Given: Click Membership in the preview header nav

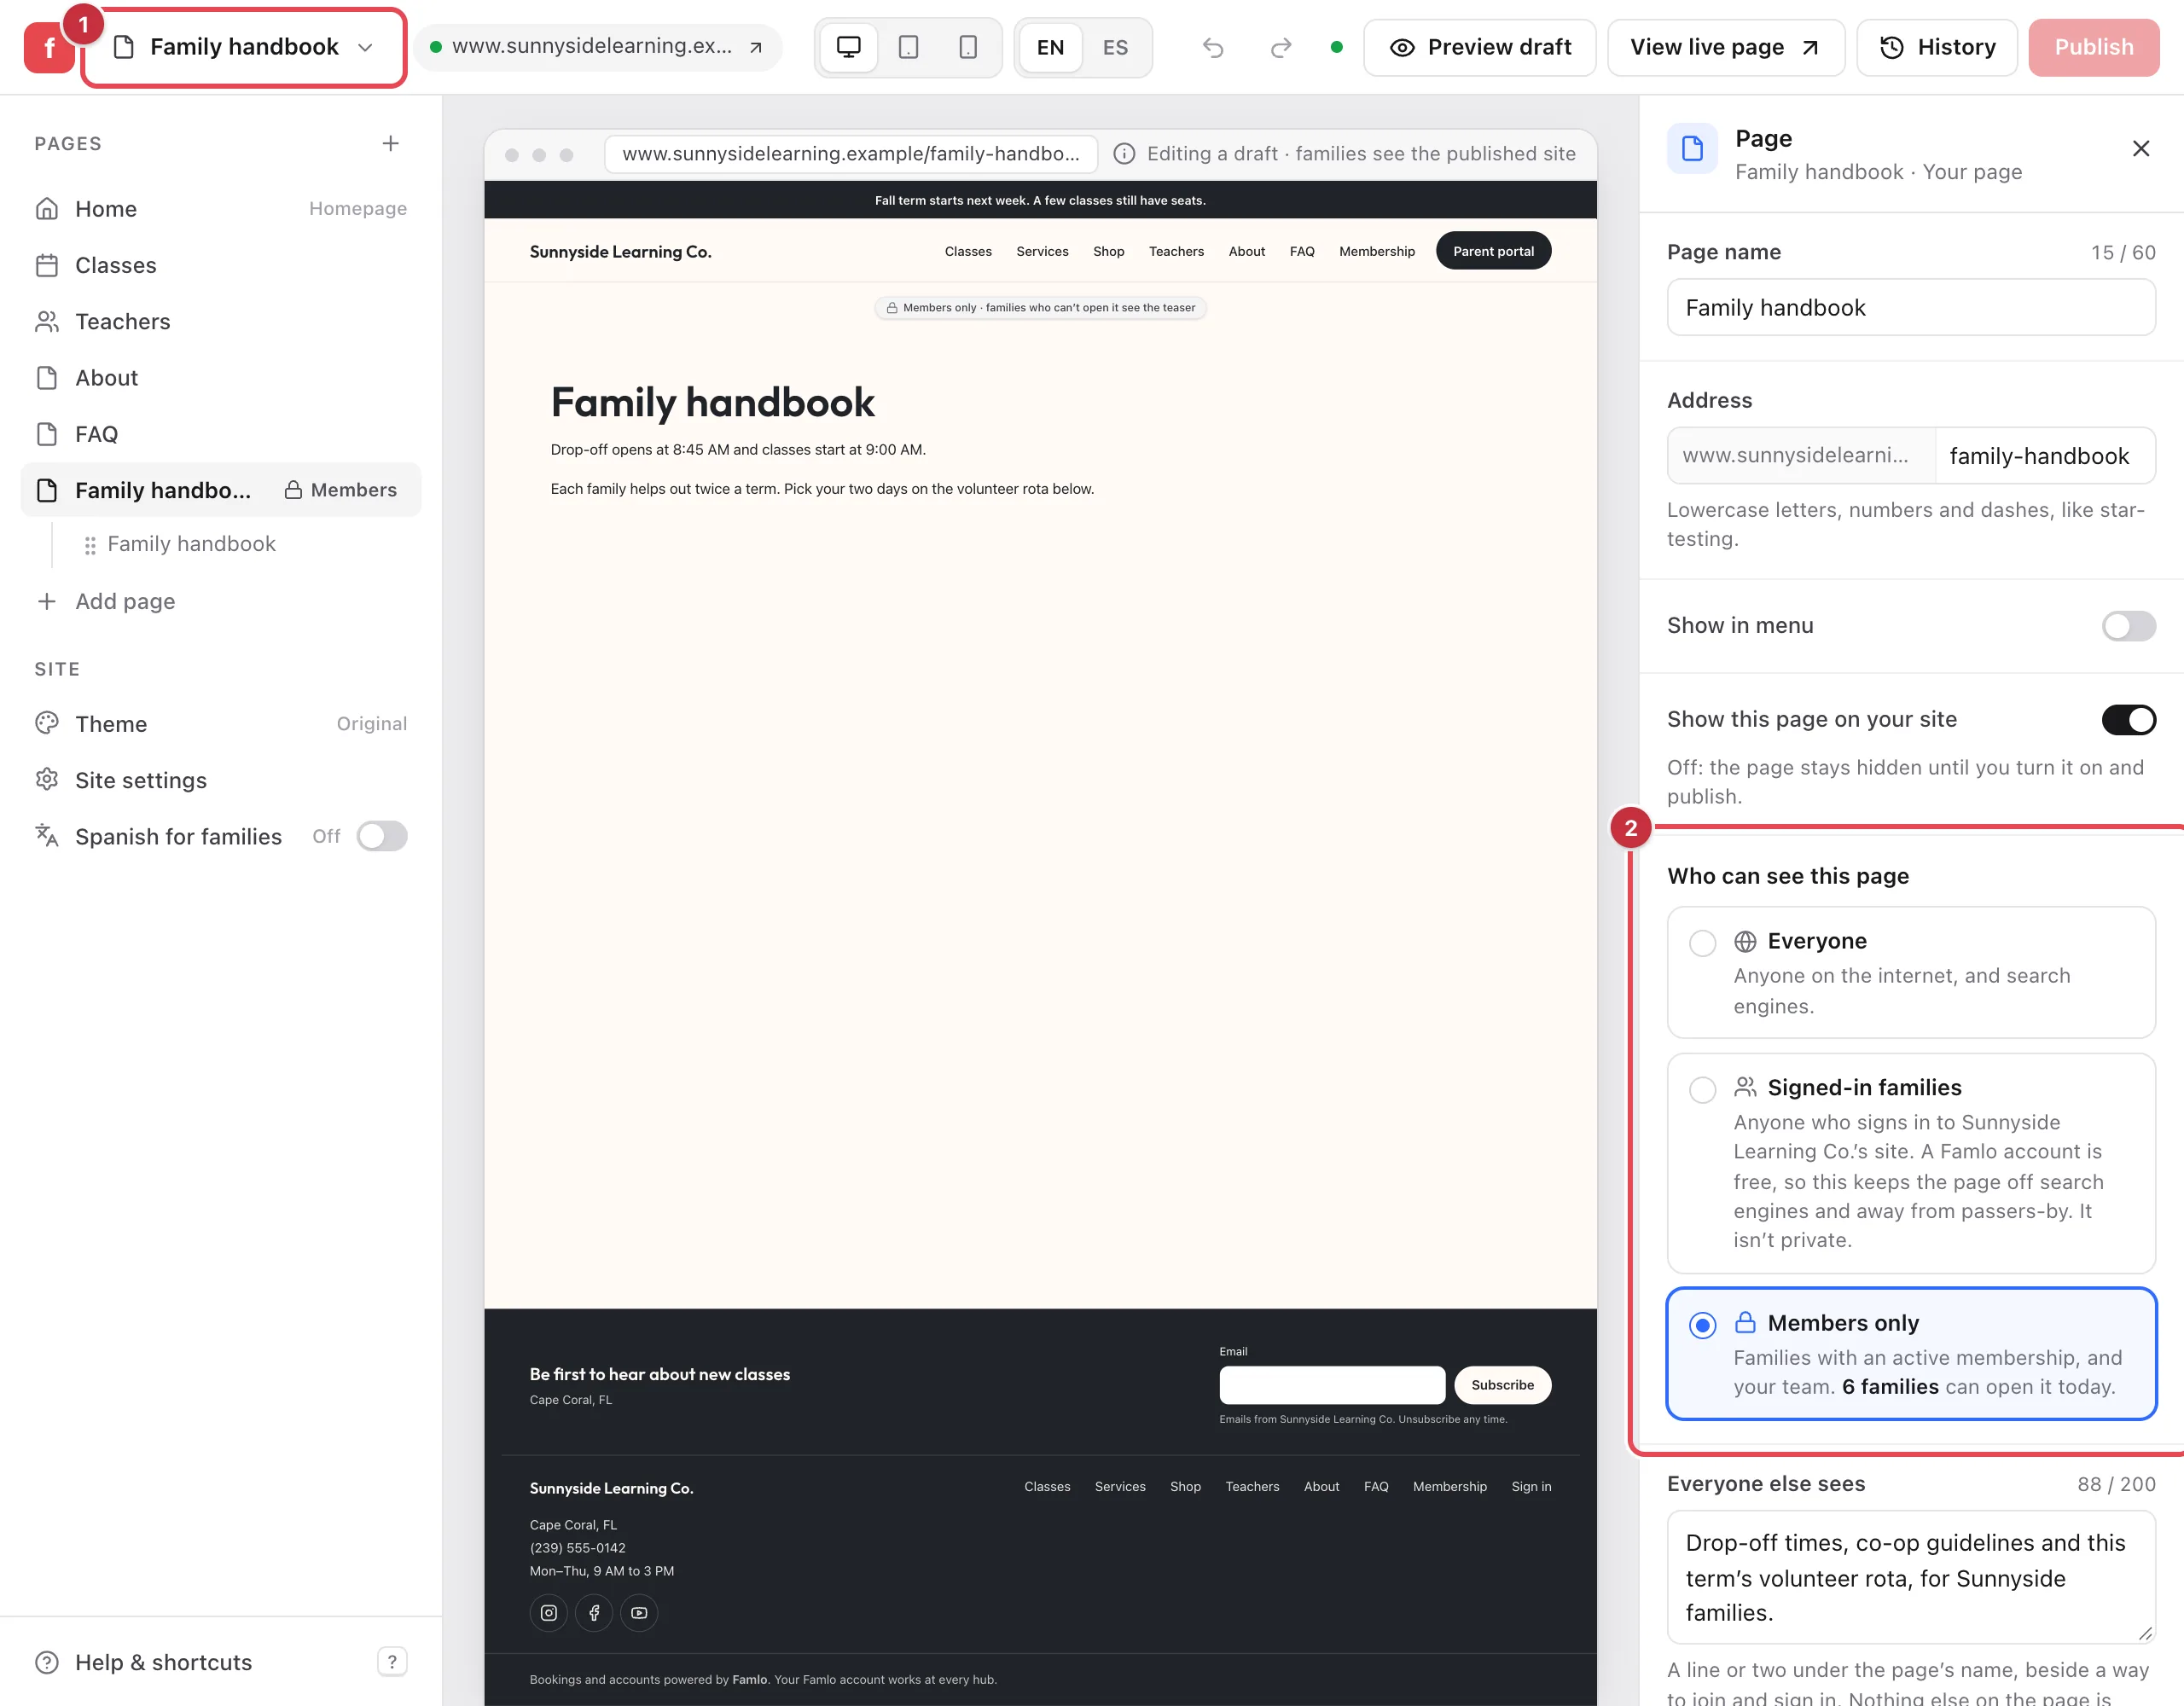Looking at the screenshot, I should click(1377, 251).
